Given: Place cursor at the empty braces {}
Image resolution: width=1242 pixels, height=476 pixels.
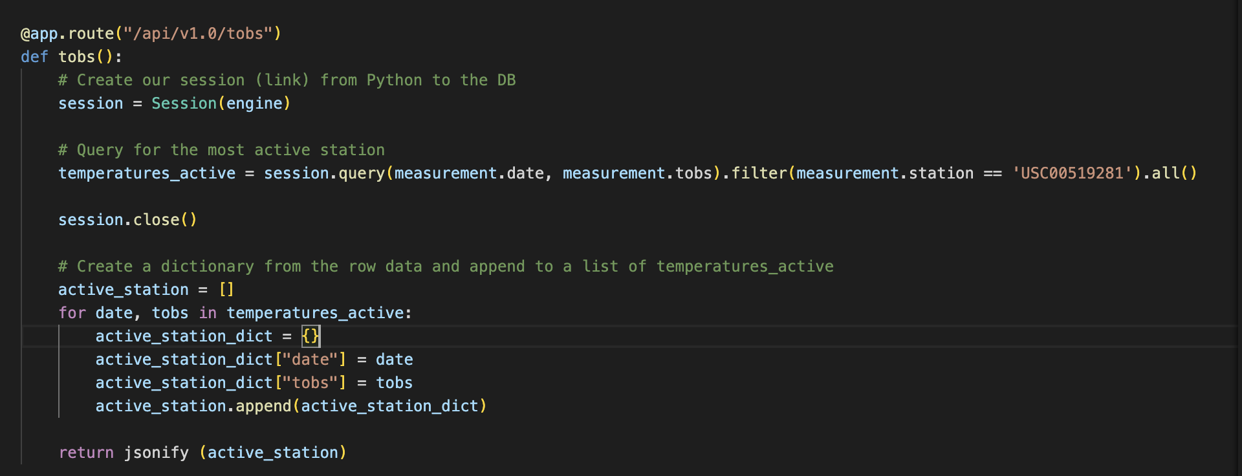Looking at the screenshot, I should pyautogui.click(x=310, y=336).
